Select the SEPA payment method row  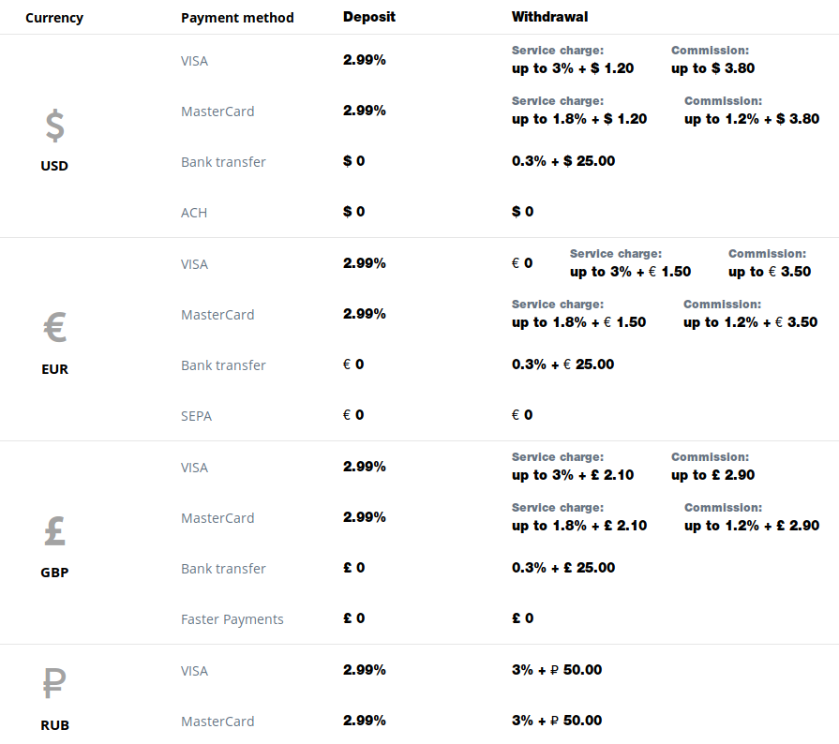420,416
